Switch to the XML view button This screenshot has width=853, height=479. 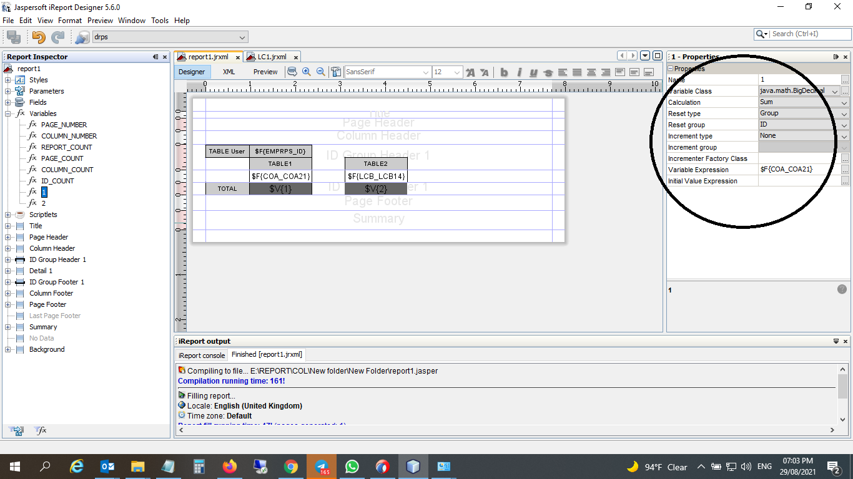click(229, 72)
